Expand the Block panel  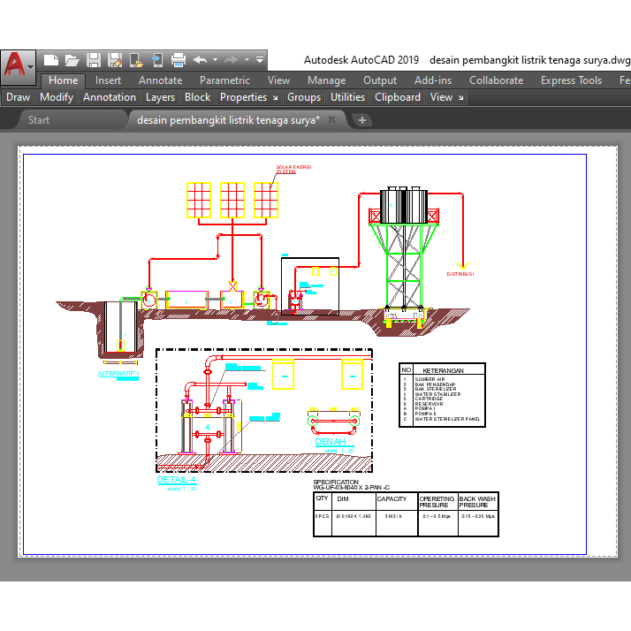click(197, 97)
